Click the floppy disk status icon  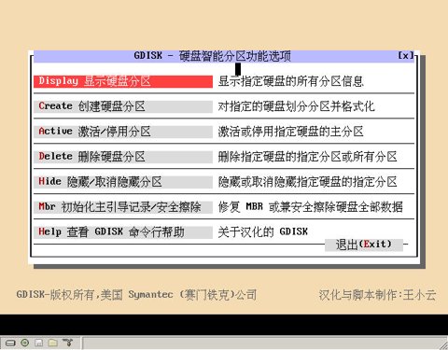click(x=38, y=343)
